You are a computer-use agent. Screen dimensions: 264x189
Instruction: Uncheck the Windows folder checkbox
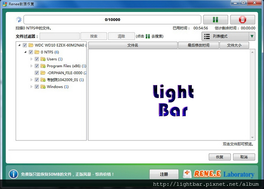pyautogui.click(x=37, y=87)
